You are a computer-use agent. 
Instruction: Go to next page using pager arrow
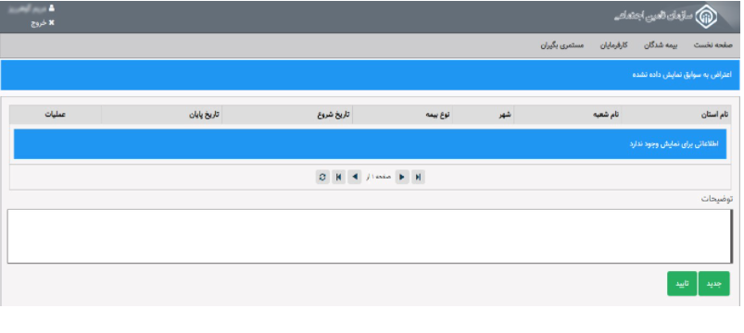pos(355,177)
